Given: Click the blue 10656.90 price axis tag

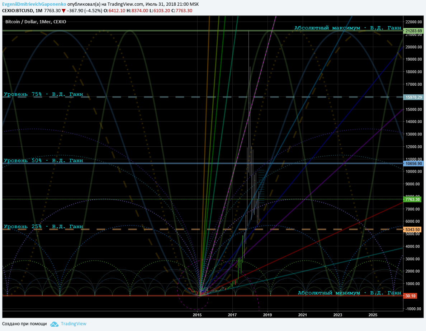Looking at the screenshot, I should (413, 163).
